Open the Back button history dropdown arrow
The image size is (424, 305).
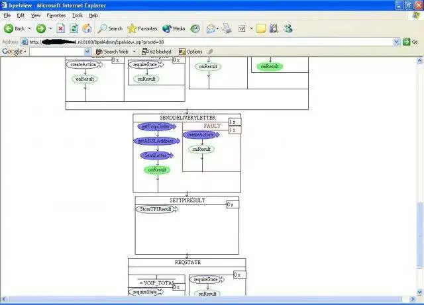point(29,28)
